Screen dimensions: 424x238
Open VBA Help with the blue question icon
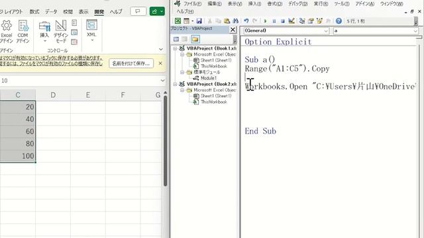339,20
